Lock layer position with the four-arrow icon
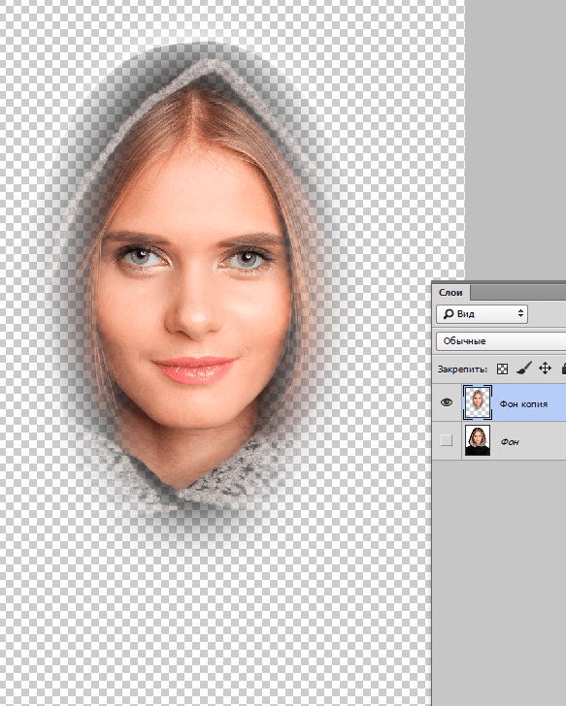 coord(545,369)
